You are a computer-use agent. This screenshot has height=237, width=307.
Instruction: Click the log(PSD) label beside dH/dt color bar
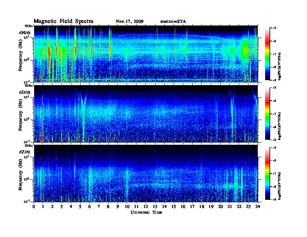(280, 66)
